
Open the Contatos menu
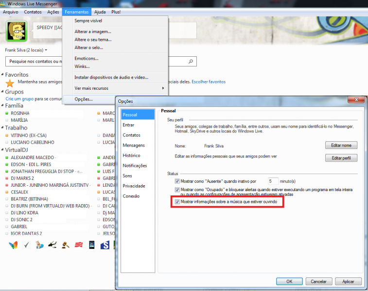(33, 12)
